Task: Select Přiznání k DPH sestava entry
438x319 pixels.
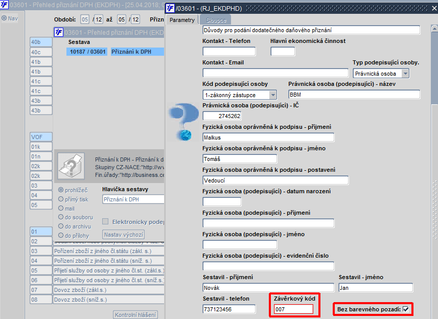Action: click(x=137, y=52)
